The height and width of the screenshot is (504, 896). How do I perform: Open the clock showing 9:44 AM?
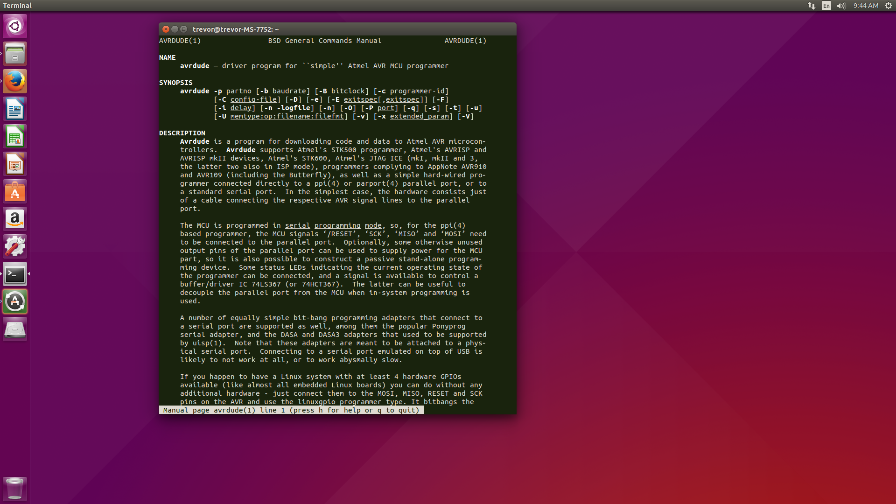(867, 6)
